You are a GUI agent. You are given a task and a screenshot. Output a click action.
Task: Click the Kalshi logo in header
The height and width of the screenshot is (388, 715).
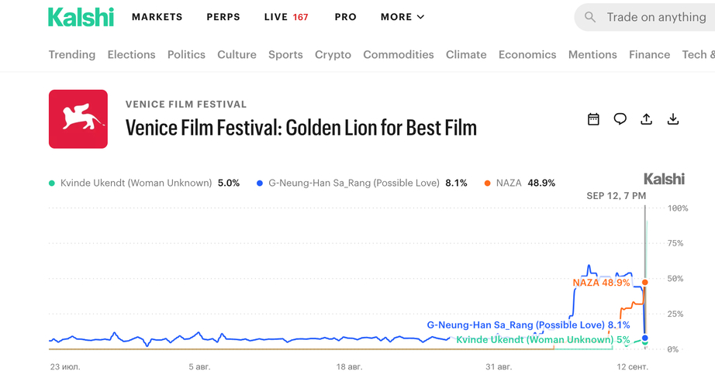[x=81, y=17]
